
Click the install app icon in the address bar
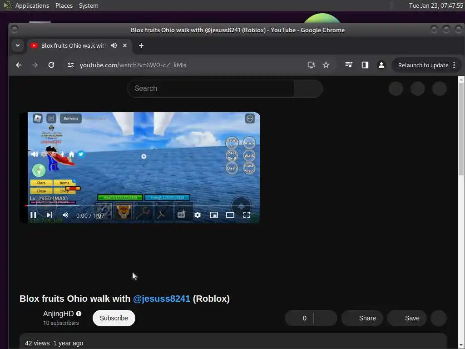pyautogui.click(x=311, y=65)
